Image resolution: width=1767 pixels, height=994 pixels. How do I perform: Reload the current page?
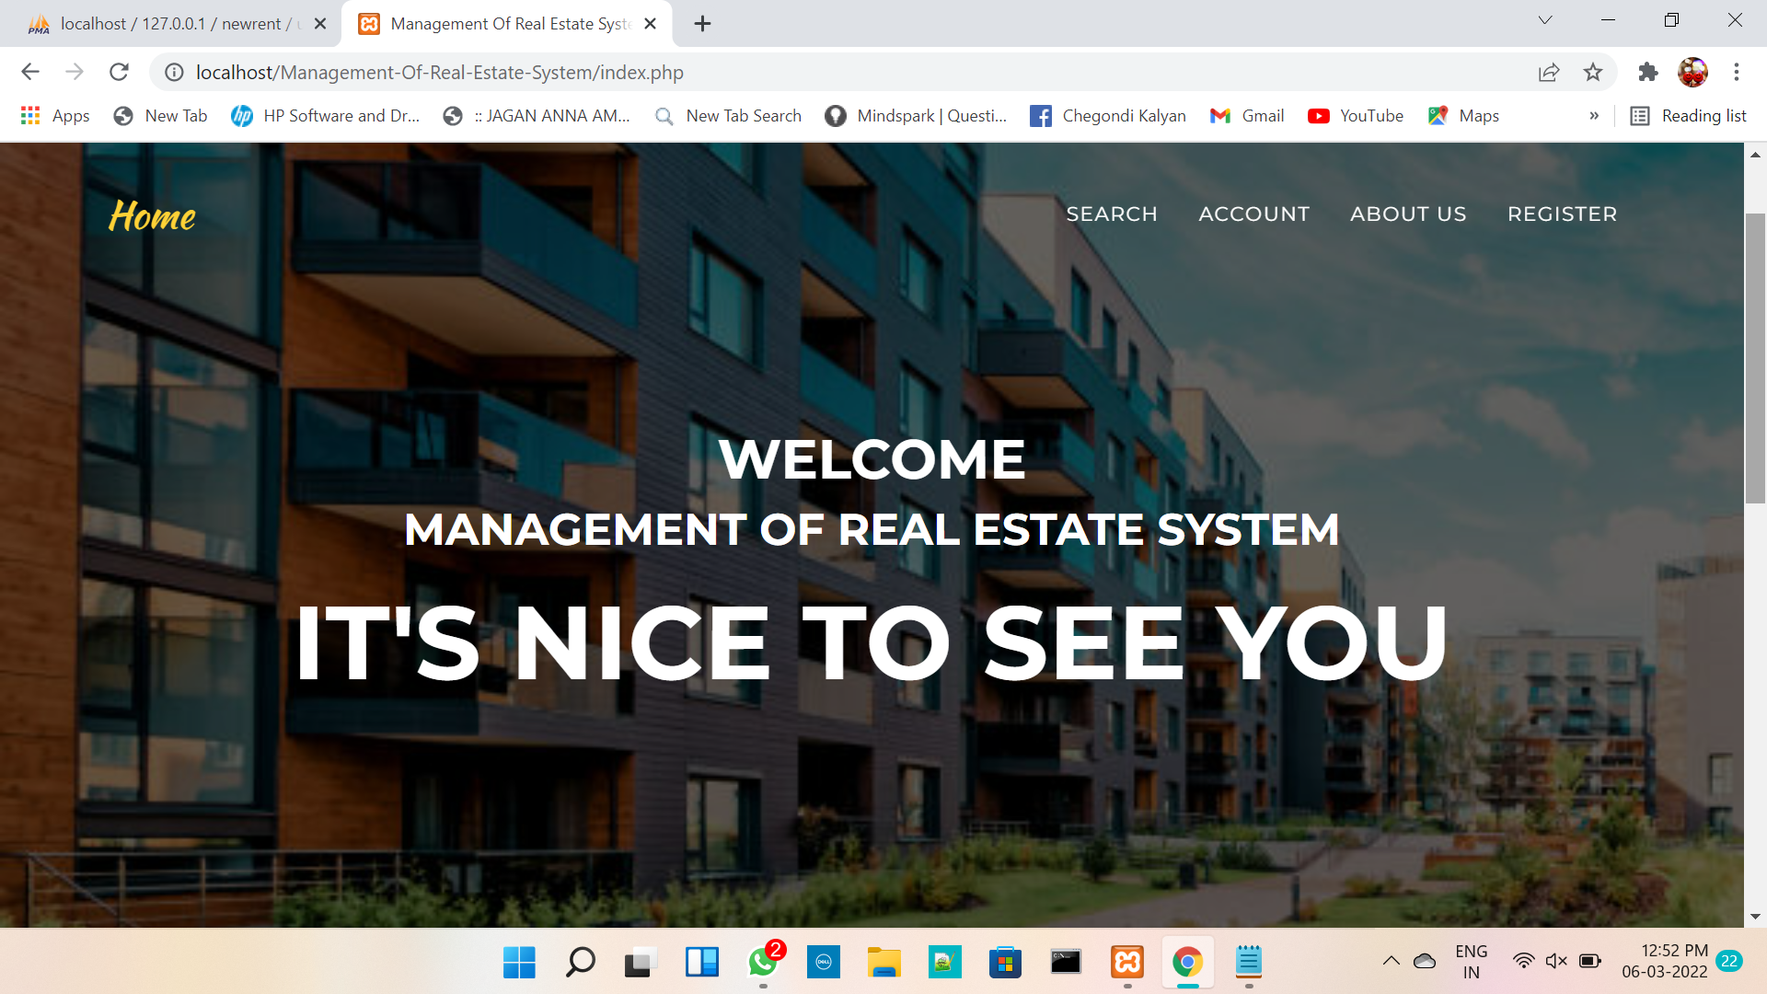(119, 72)
